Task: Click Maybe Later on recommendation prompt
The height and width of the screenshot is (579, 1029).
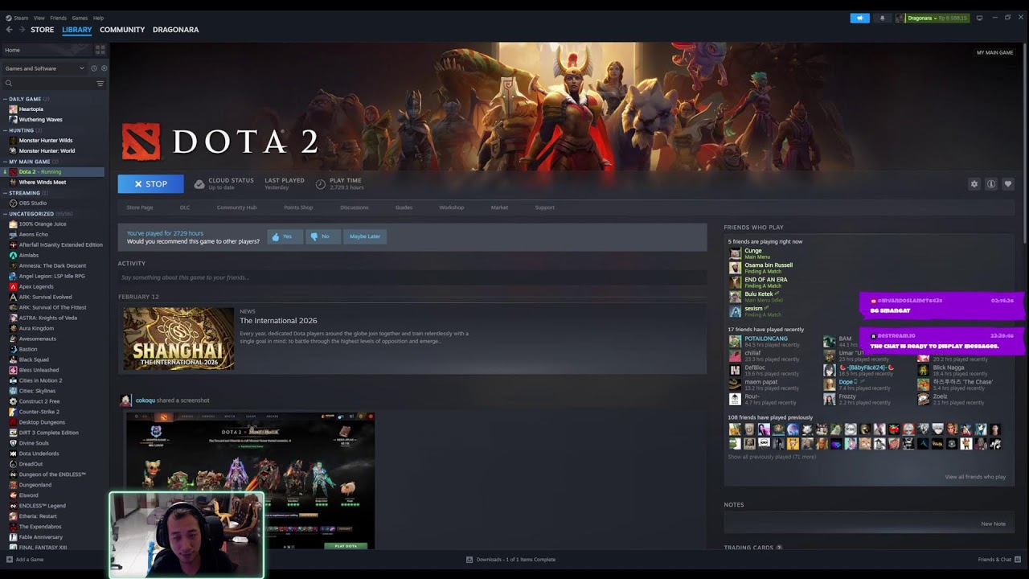Action: pyautogui.click(x=365, y=236)
